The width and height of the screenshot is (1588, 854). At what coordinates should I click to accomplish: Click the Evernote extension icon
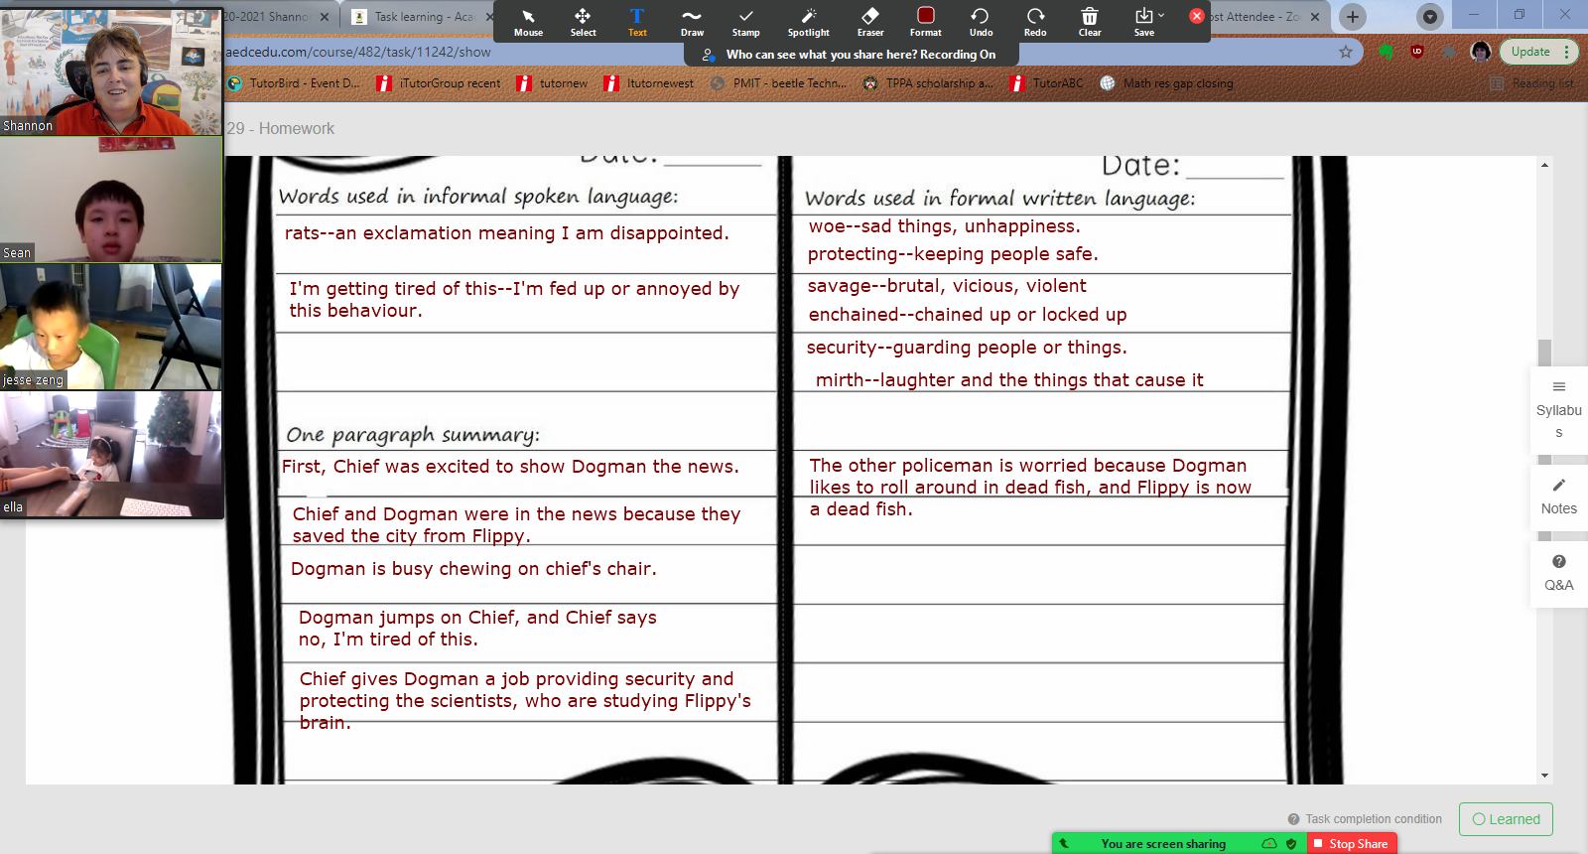pyautogui.click(x=1387, y=52)
